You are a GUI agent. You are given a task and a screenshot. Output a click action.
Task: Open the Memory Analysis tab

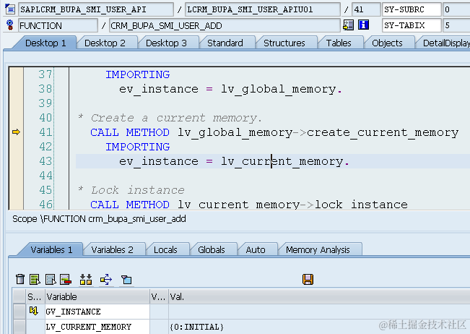click(318, 249)
